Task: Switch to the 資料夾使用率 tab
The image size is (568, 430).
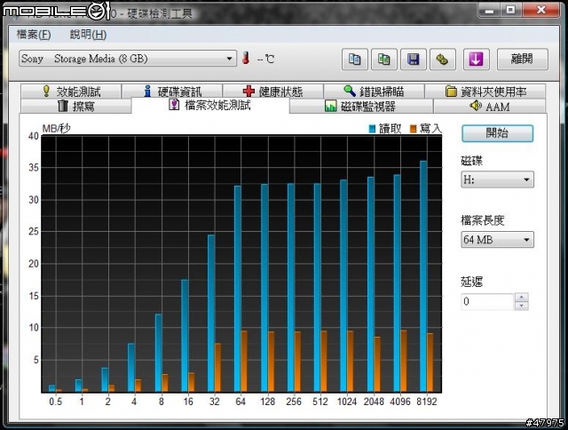Action: click(485, 91)
